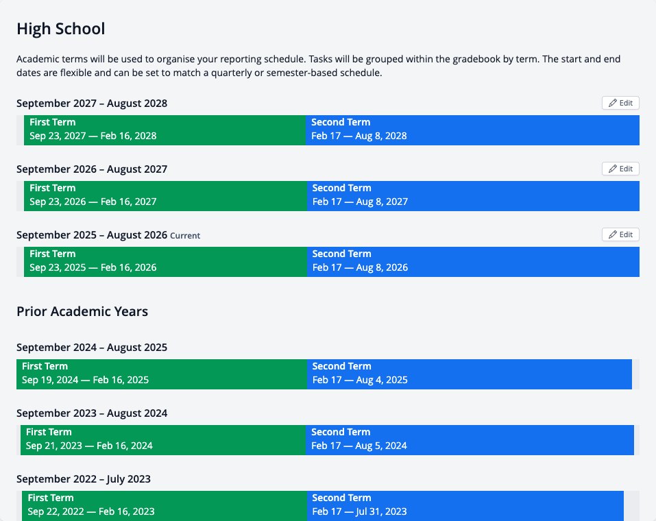
Task: Select Second Term ending Jul 31, 2023
Action: point(465,506)
